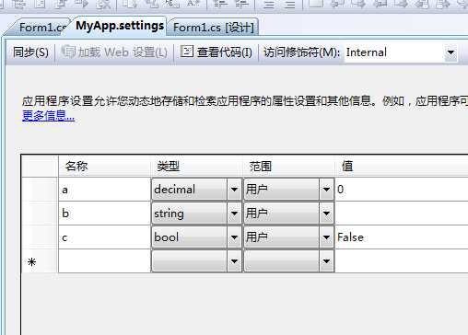Screen dimensions: 468x335
Task: Open the 用户 scope dropdown for row c
Action: [326, 237]
